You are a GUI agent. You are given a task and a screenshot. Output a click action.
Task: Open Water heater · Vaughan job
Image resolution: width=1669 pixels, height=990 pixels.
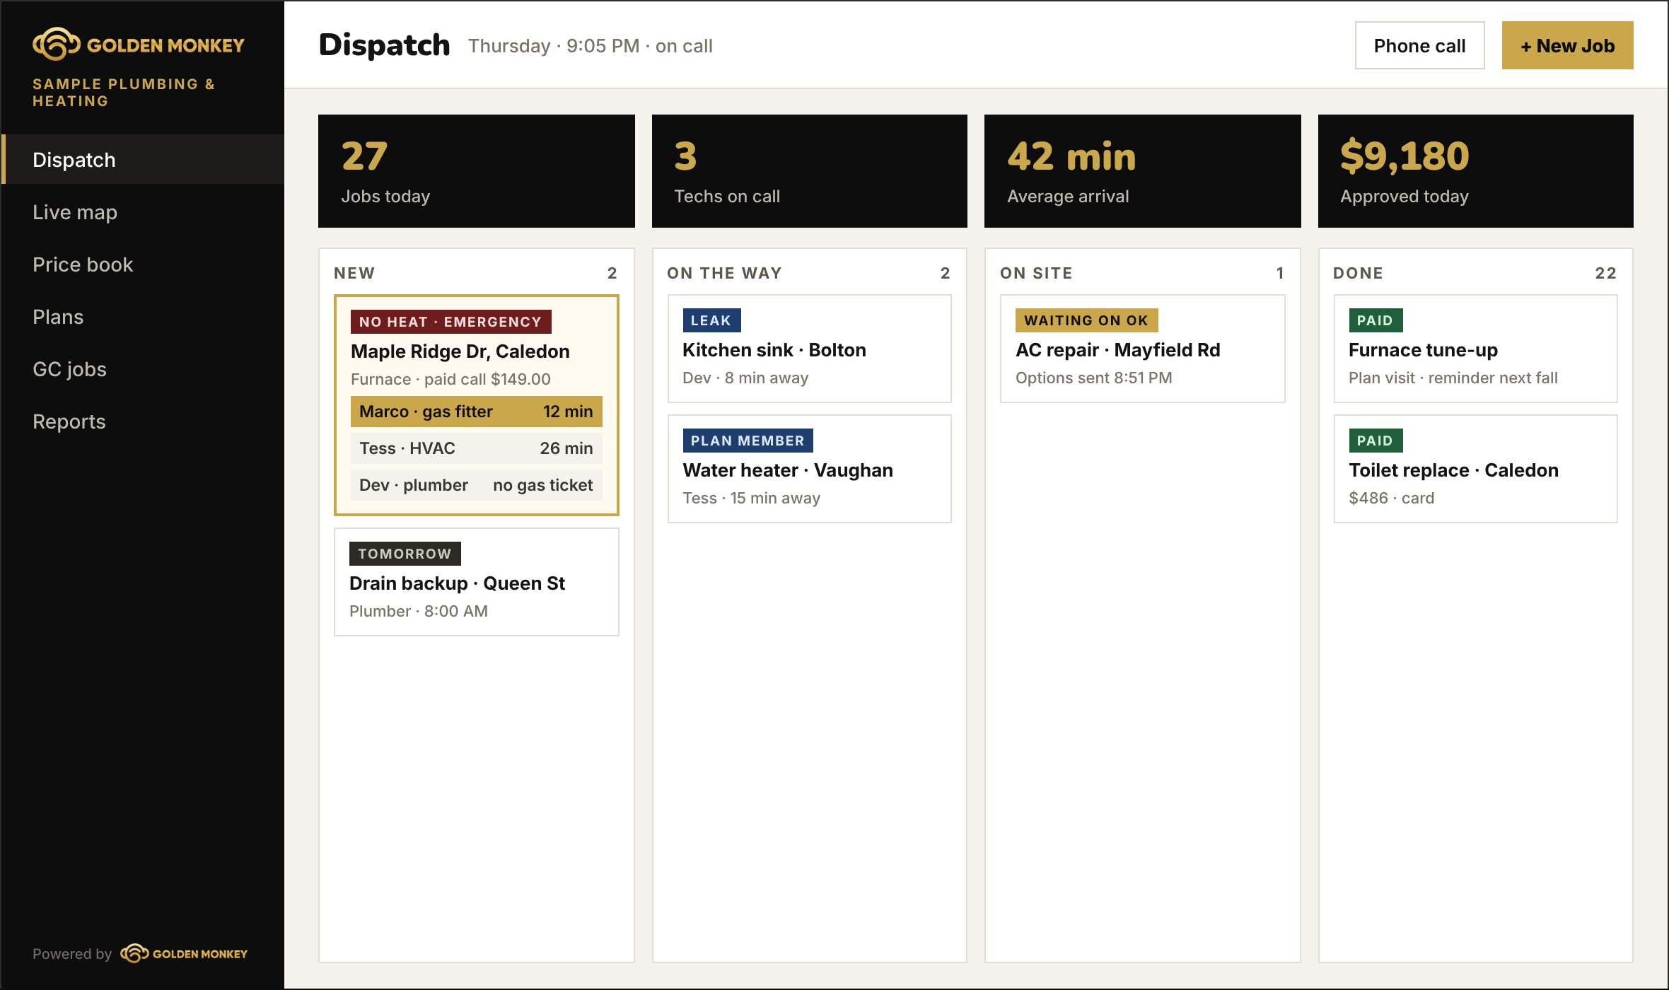809,469
